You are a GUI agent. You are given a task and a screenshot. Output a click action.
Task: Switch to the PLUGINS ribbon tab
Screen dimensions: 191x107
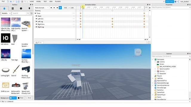[58, 1]
